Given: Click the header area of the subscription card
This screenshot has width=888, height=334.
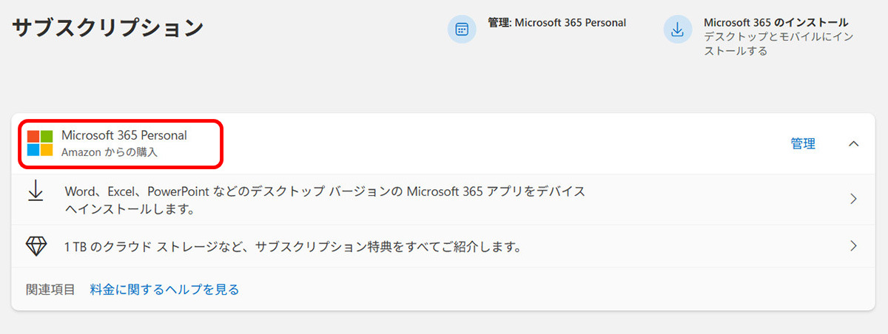Looking at the screenshot, I should click(x=443, y=144).
